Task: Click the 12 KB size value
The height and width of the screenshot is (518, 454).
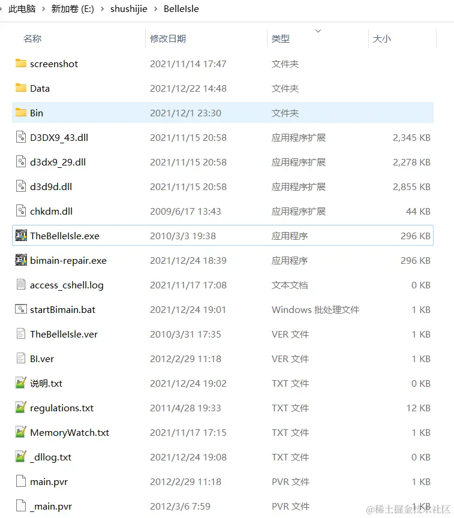Action: pyautogui.click(x=418, y=408)
